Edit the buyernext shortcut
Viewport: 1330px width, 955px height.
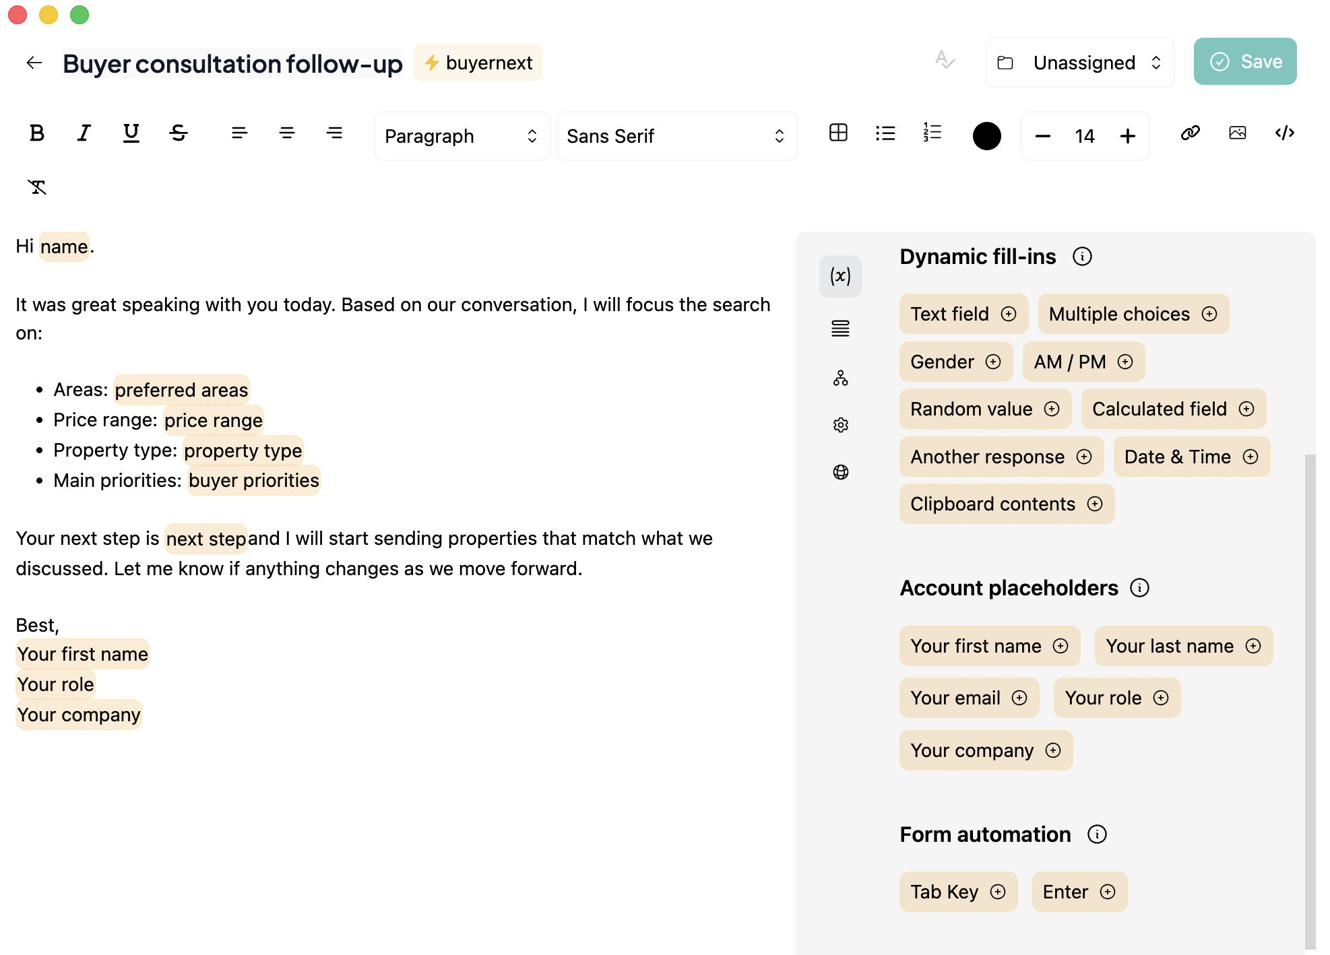pyautogui.click(x=478, y=63)
